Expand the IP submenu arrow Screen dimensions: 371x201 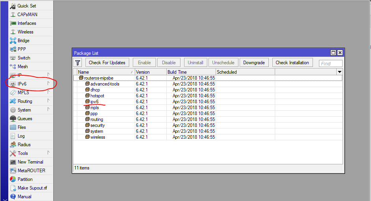[48, 75]
